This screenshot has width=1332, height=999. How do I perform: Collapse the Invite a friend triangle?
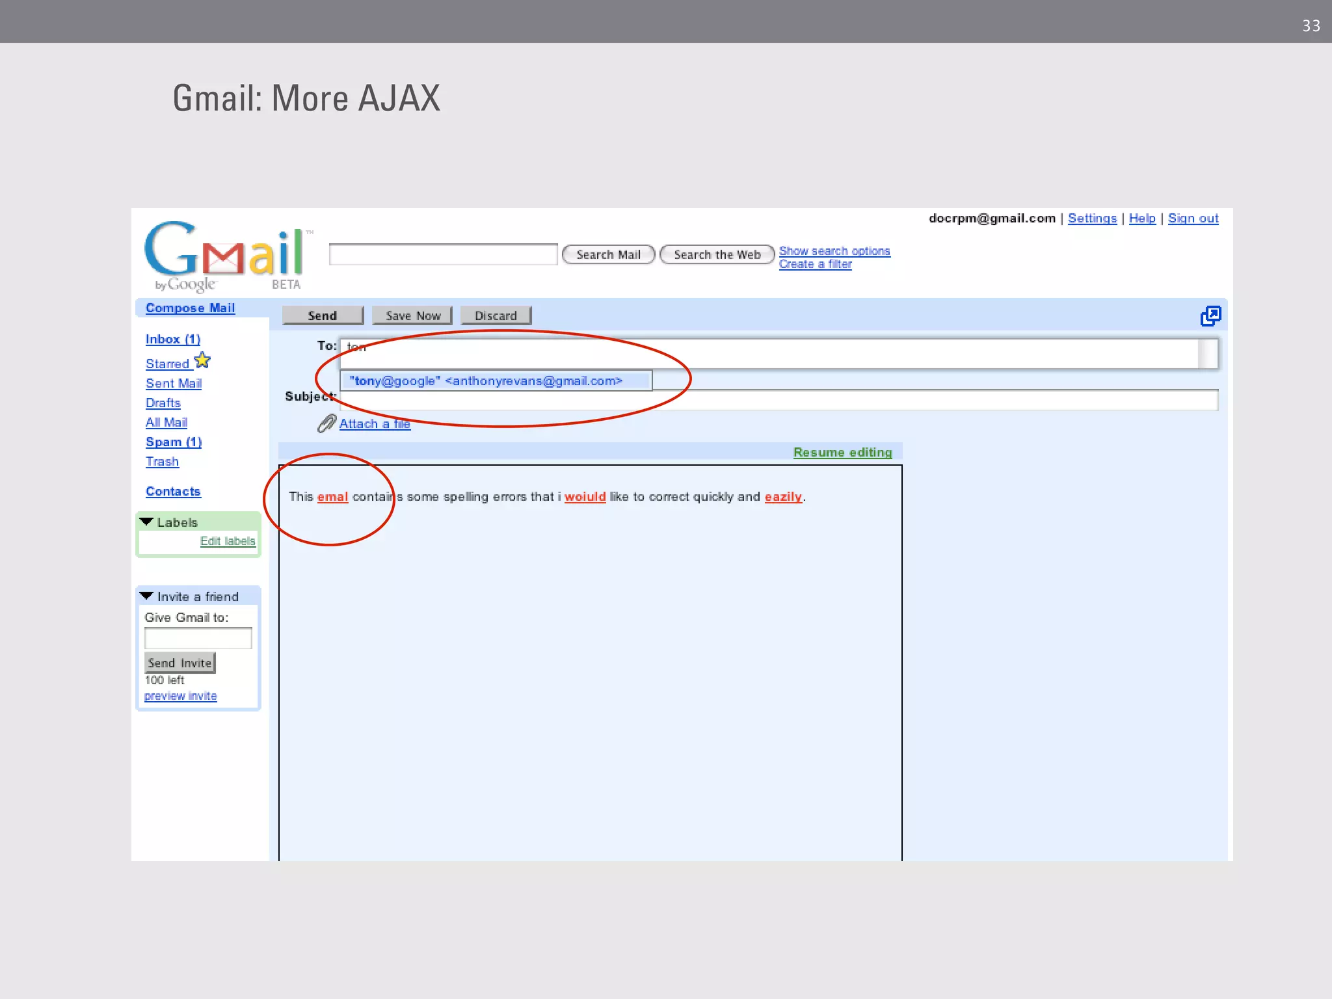click(x=146, y=596)
